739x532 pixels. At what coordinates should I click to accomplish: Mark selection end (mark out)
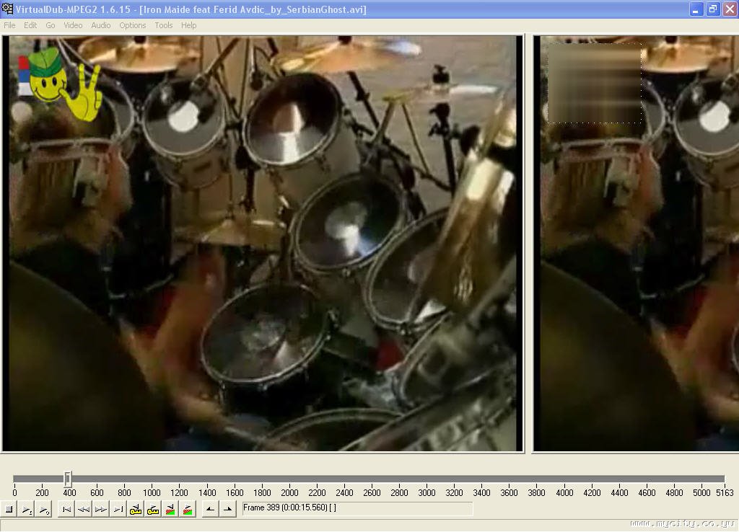[x=227, y=510]
